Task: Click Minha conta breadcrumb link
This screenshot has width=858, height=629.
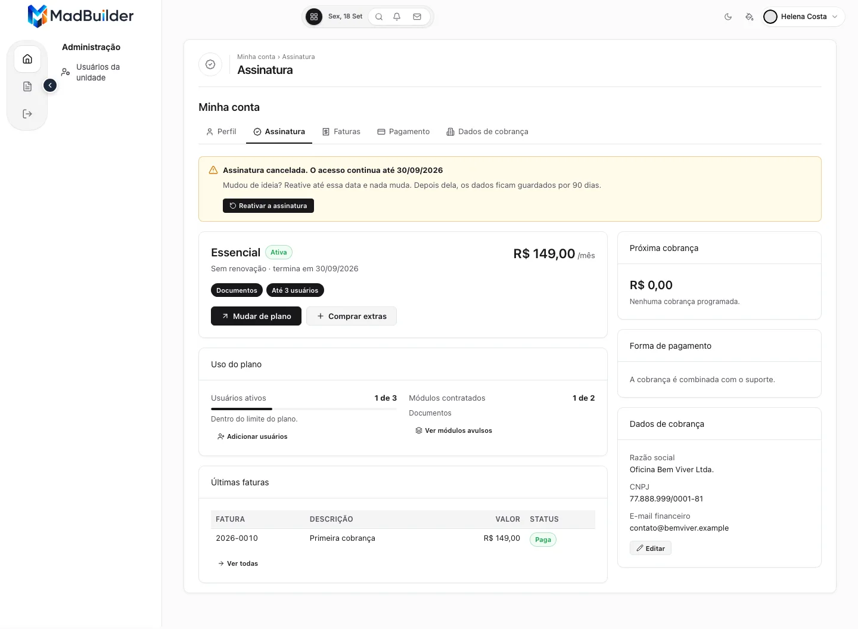Action: tap(256, 57)
